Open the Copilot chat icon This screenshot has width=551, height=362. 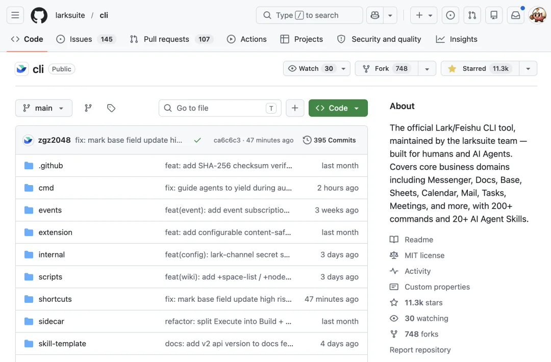coord(375,15)
